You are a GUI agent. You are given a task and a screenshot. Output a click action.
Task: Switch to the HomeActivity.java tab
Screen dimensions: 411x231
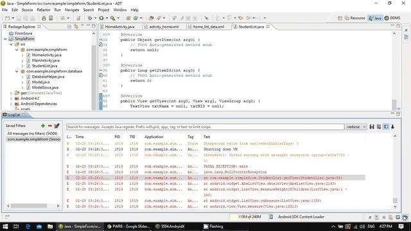119,27
